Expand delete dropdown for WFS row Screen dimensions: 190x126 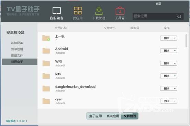175,64
